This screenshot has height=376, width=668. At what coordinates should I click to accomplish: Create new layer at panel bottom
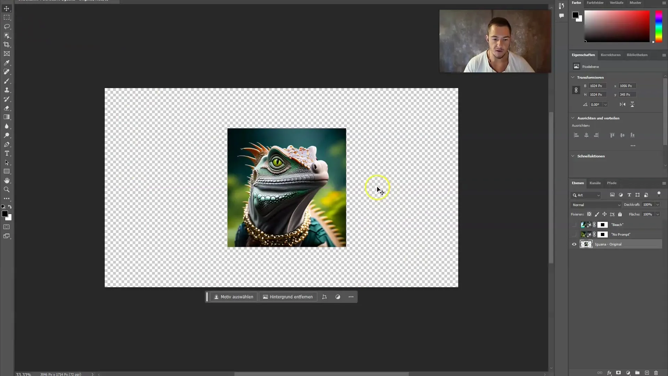point(647,373)
